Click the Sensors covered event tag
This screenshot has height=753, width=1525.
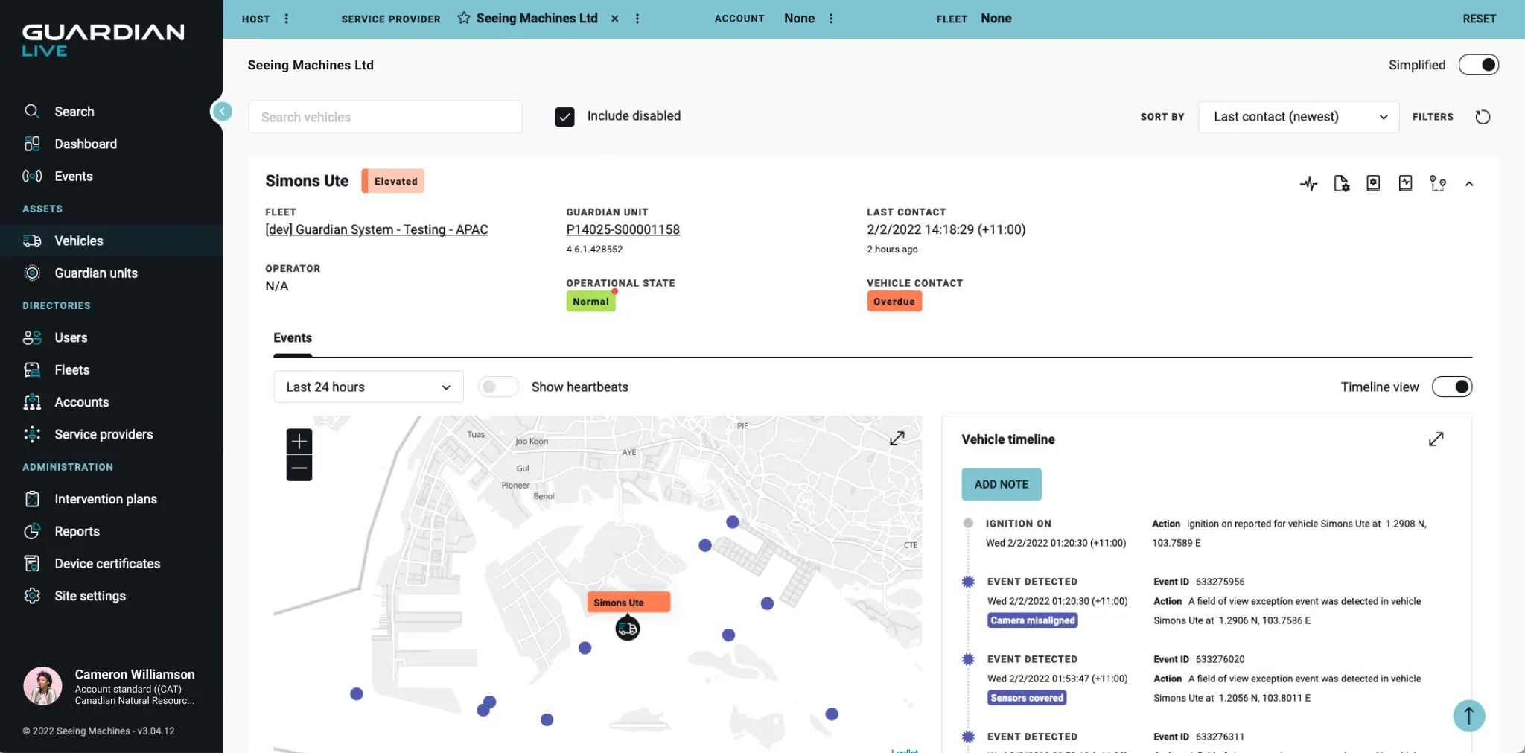tap(1027, 698)
